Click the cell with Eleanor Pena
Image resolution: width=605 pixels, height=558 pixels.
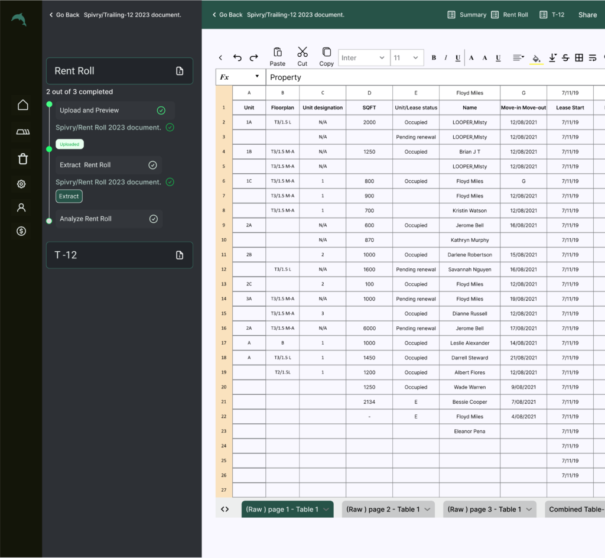point(470,432)
